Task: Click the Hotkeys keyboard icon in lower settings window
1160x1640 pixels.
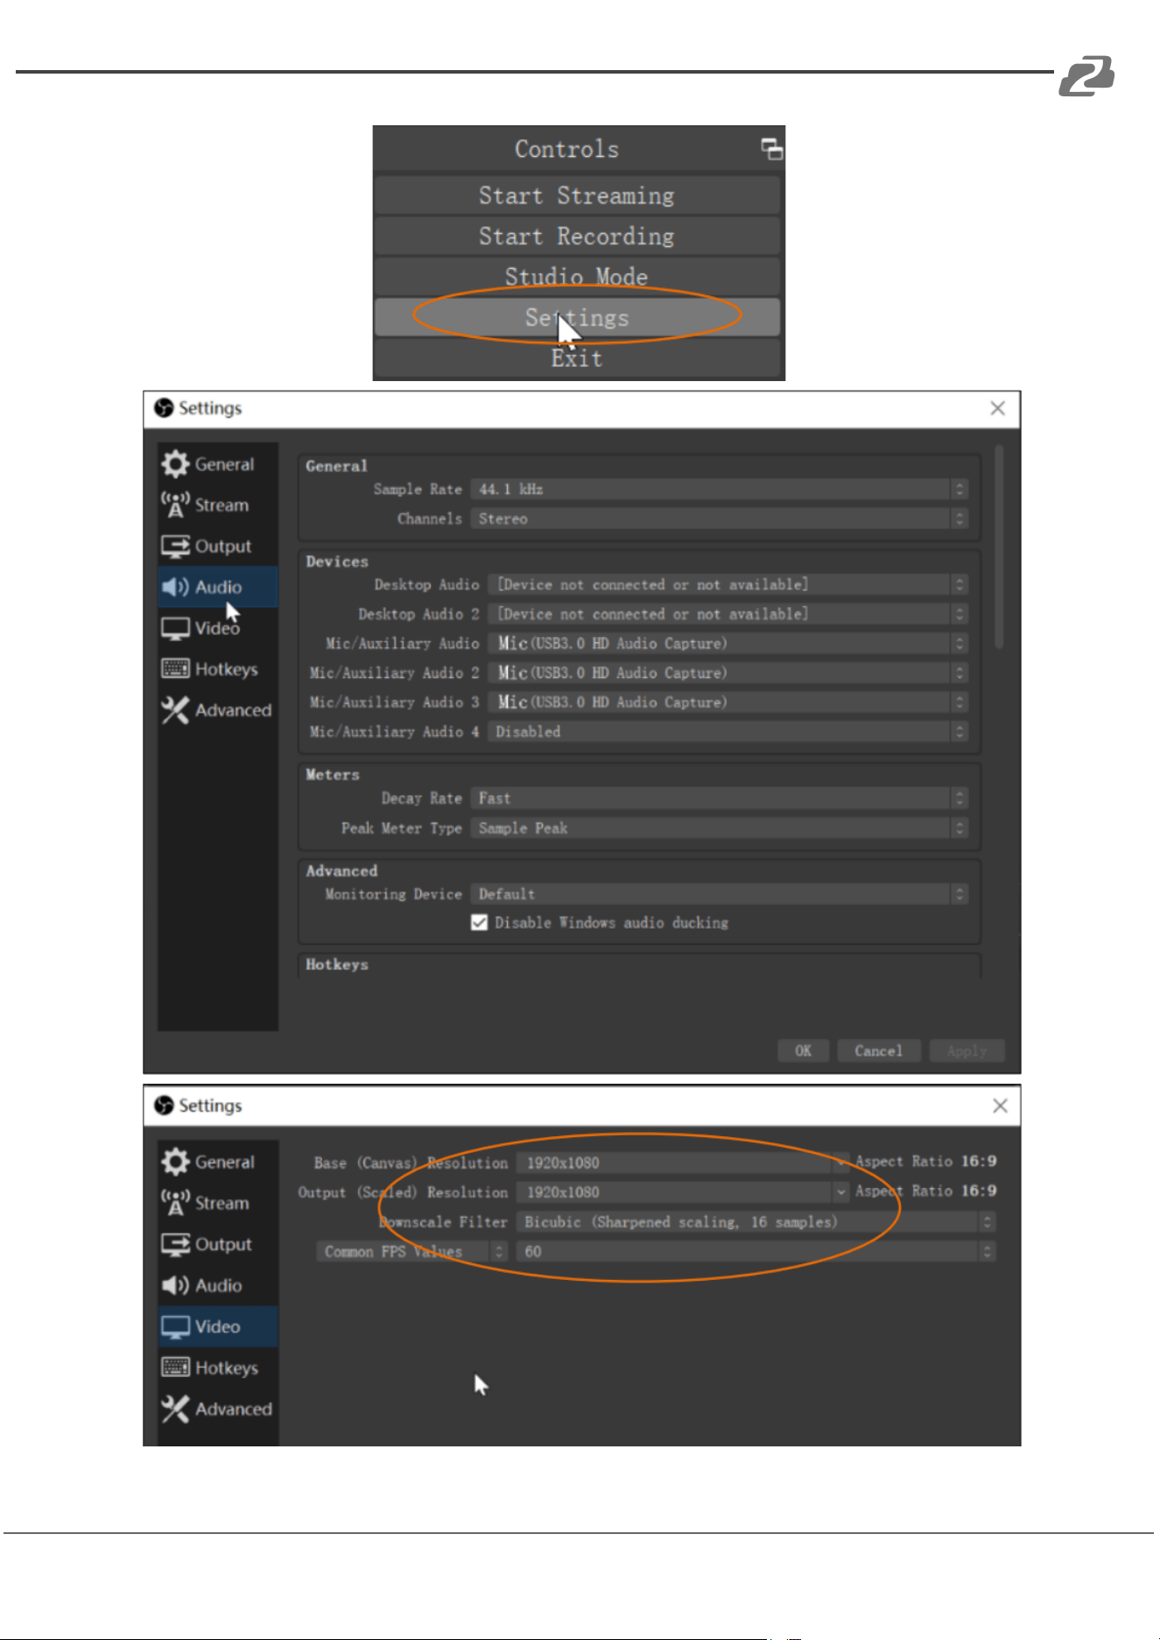Action: 175,1368
